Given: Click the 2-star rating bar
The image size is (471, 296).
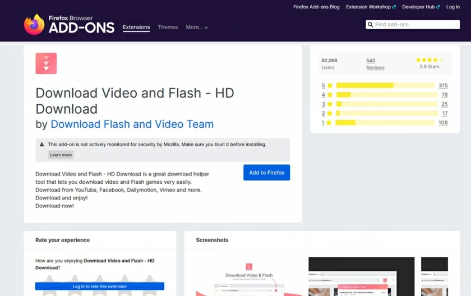Looking at the screenshot, I should coord(387,113).
